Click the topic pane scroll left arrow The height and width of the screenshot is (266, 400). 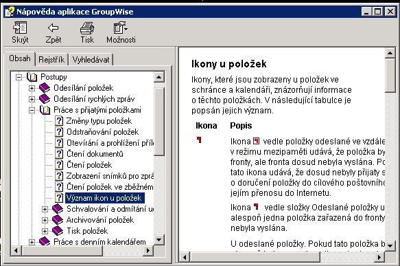point(185,257)
